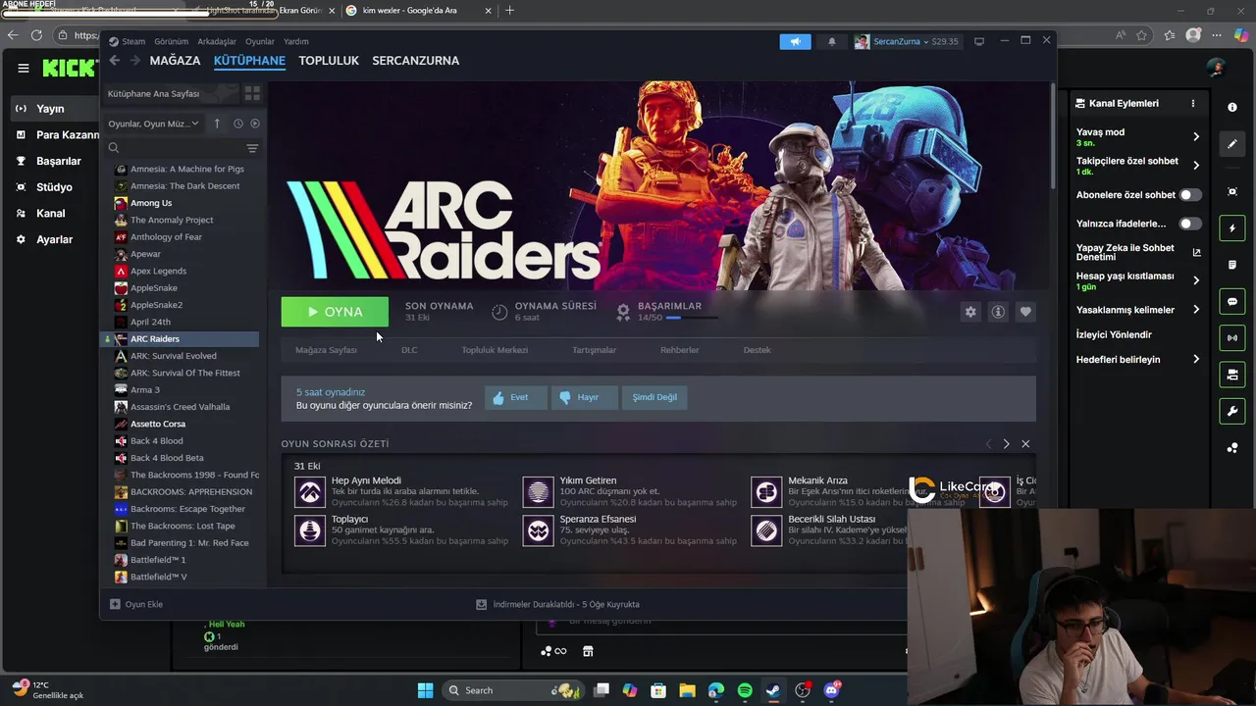Screen dimensions: 1256x706
Task: Click Kütüphane Ana Sayfası button
Action: (x=171, y=93)
